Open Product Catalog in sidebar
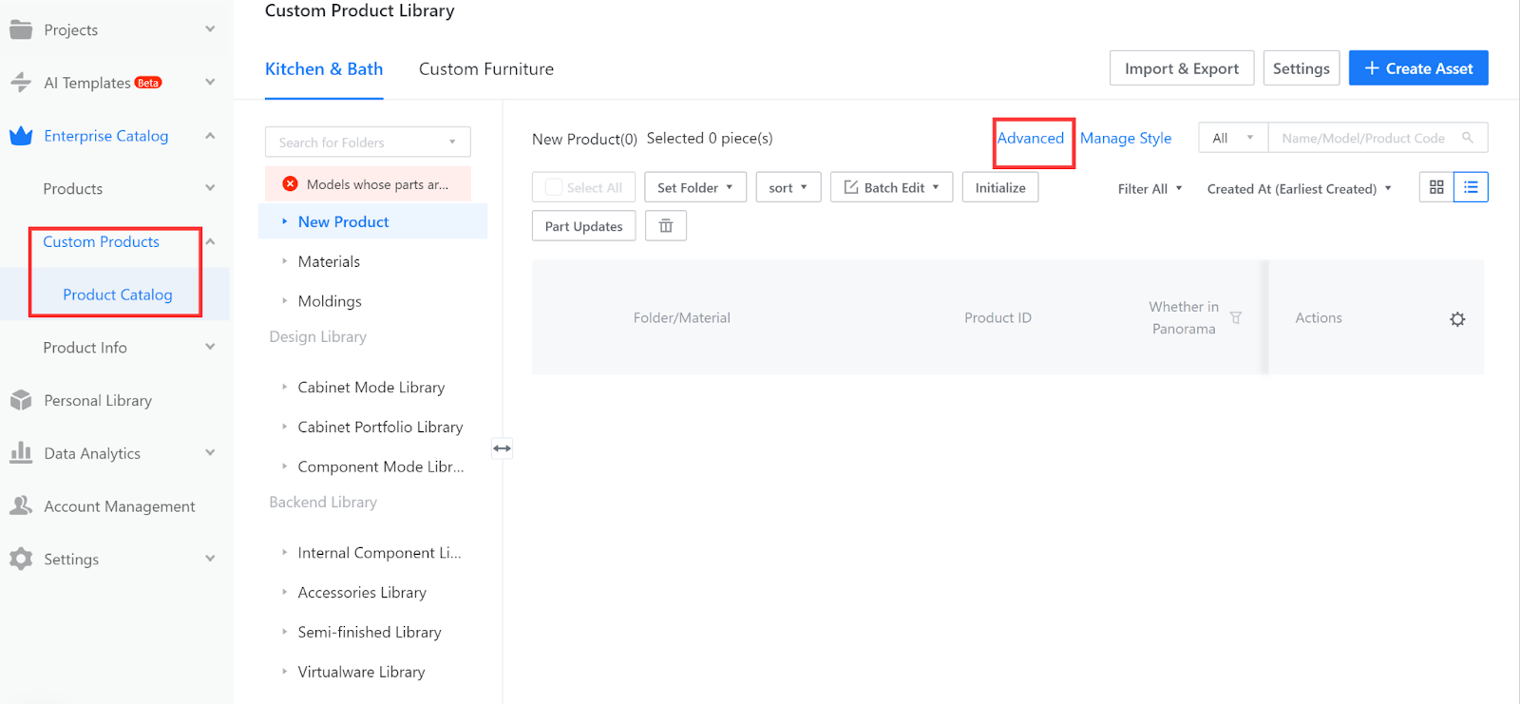This screenshot has width=1520, height=704. point(118,295)
